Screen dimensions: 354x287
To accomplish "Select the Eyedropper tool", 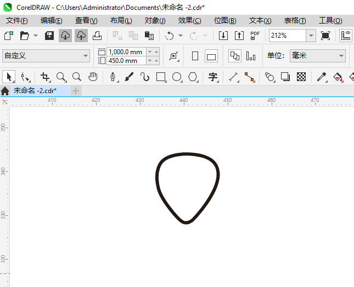I will 322,77.
